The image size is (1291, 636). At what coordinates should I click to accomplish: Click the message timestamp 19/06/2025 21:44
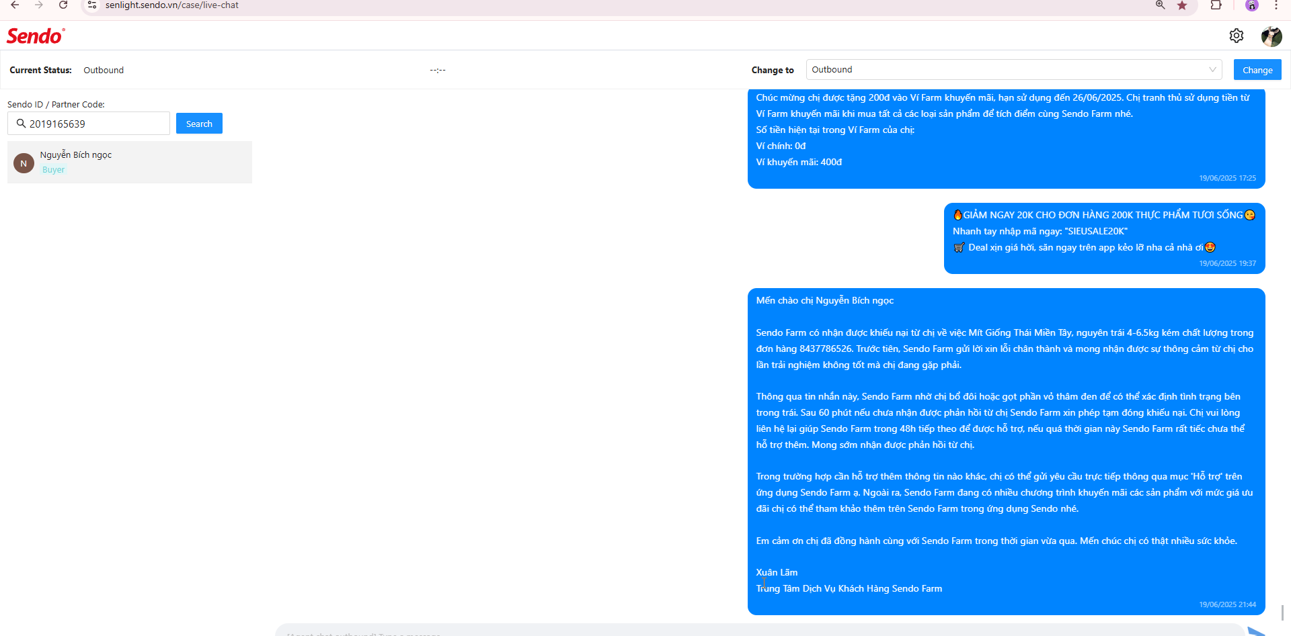click(x=1227, y=604)
